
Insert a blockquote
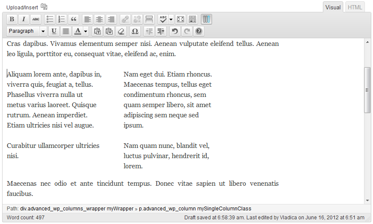click(x=74, y=19)
